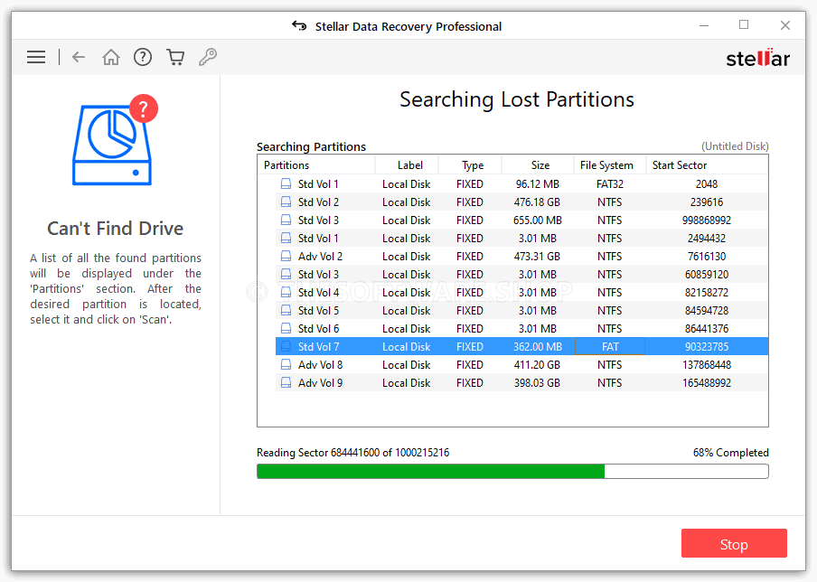Click the disk icon beside Adv Vol 9

point(286,383)
